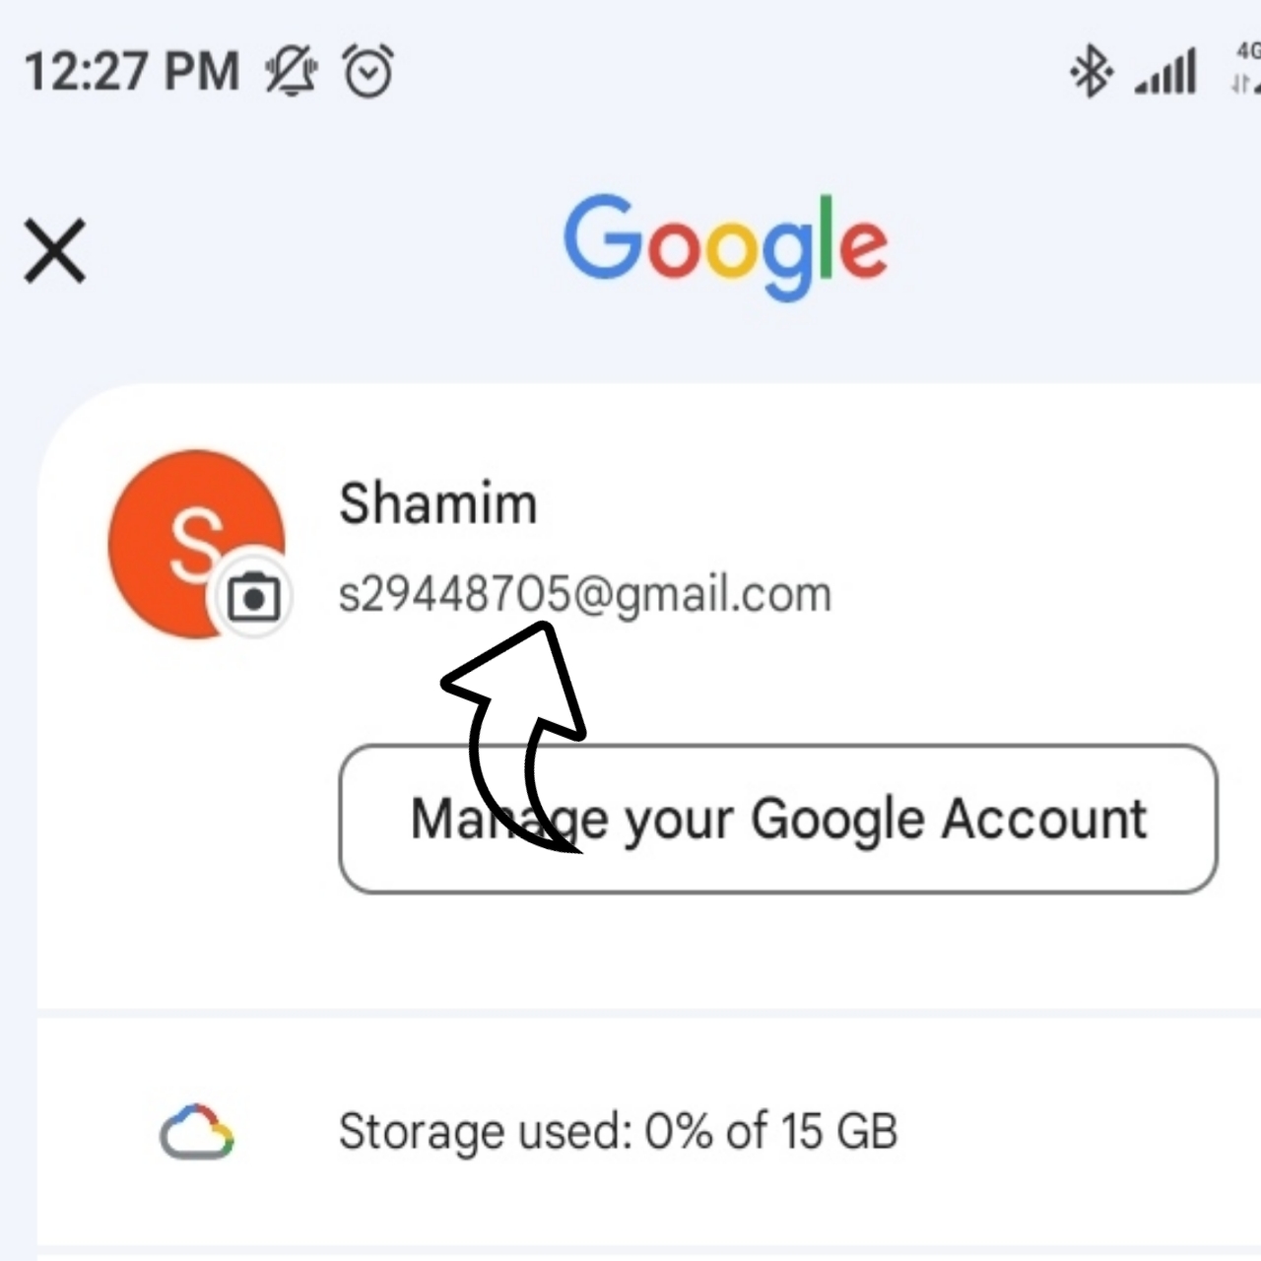This screenshot has width=1261, height=1261.
Task: Click the colorful Google logo
Action: pos(726,246)
